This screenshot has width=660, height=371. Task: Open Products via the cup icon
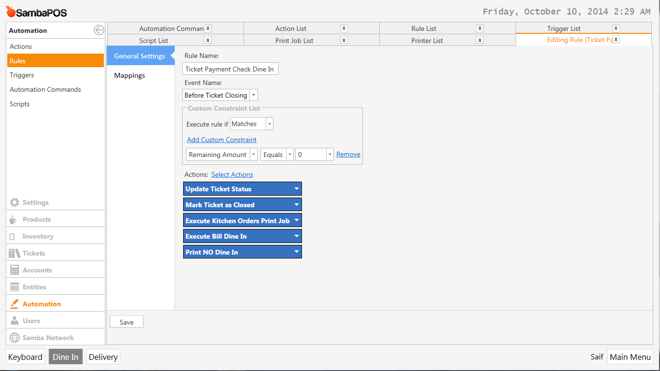pyautogui.click(x=13, y=220)
